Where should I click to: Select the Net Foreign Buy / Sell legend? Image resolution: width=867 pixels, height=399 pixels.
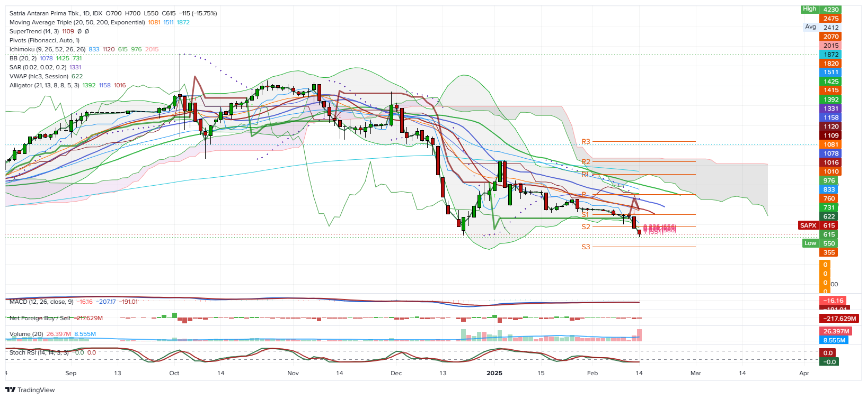pos(56,318)
